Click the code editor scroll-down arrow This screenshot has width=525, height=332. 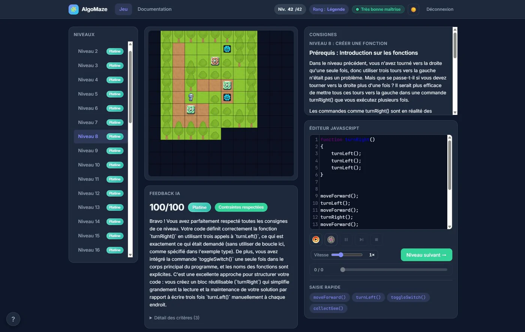tap(450, 226)
